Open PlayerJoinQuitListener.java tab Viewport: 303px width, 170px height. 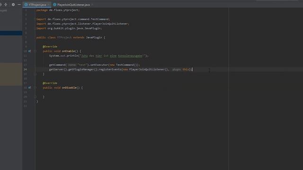(73, 5)
